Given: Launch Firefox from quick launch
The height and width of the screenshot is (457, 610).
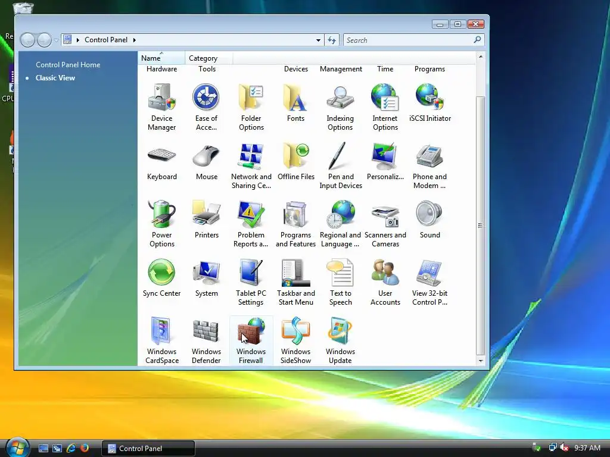Looking at the screenshot, I should tap(85, 449).
